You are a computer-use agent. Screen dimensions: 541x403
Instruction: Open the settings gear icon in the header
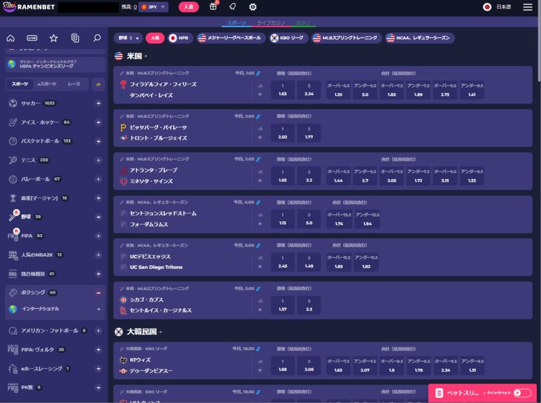(x=253, y=7)
